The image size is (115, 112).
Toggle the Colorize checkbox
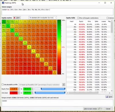(x=108, y=18)
